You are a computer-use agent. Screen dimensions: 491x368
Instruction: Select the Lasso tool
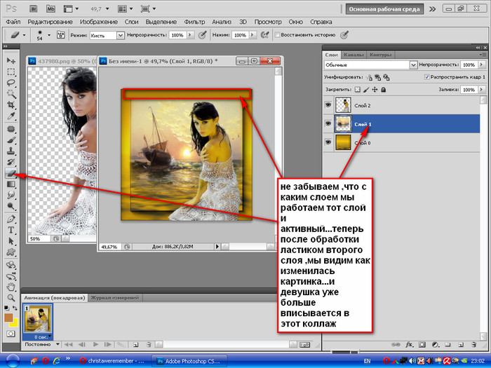click(x=11, y=83)
